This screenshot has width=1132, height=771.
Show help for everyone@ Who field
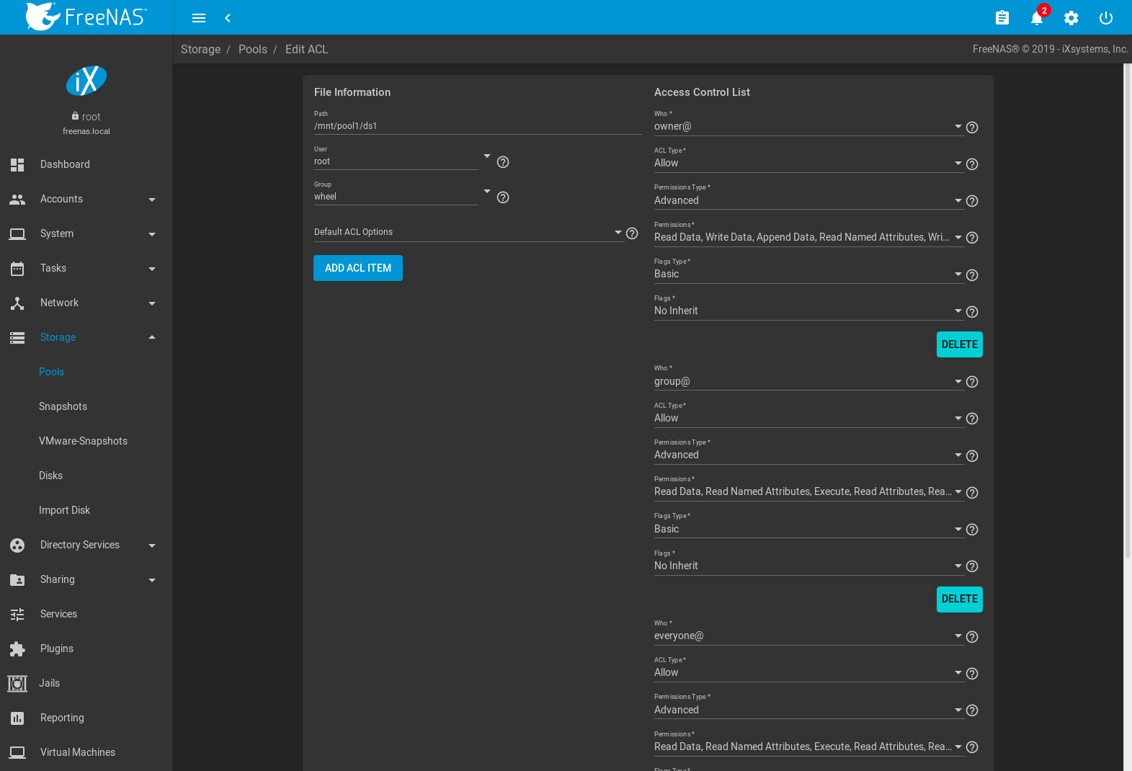click(972, 637)
